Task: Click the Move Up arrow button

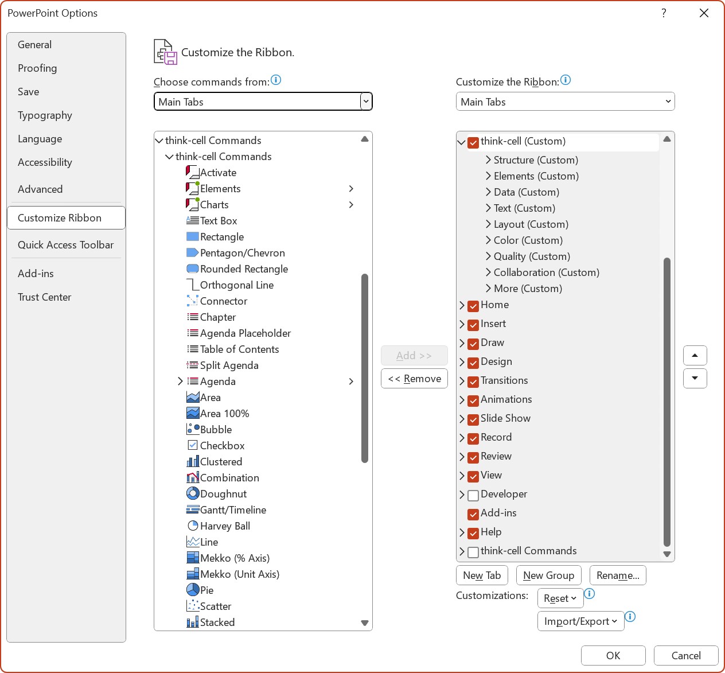Action: (x=695, y=355)
